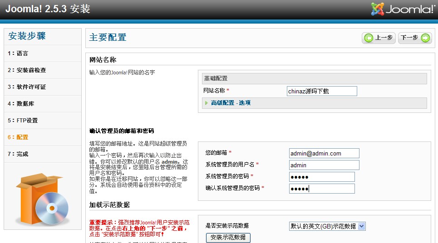The height and width of the screenshot is (243, 438).
Task: Click the 系统管理员的密码 password field
Action: [x=322, y=177]
